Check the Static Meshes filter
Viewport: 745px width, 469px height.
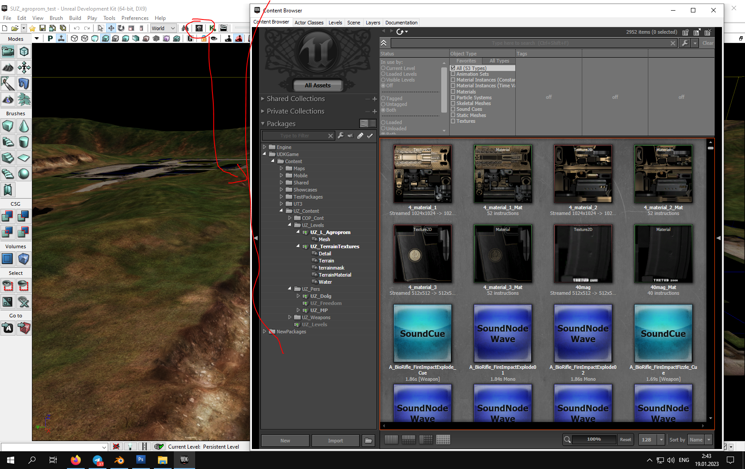click(453, 115)
